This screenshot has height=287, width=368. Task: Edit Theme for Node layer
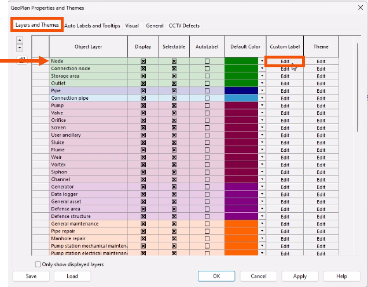tap(321, 61)
